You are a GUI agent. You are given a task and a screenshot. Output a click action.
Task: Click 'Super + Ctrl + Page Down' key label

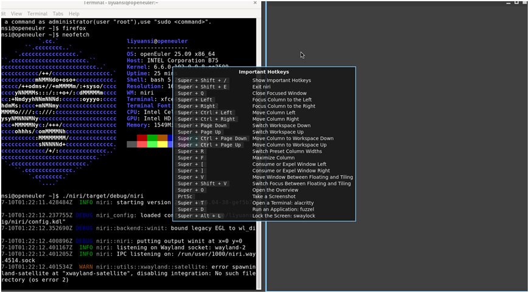(212, 139)
